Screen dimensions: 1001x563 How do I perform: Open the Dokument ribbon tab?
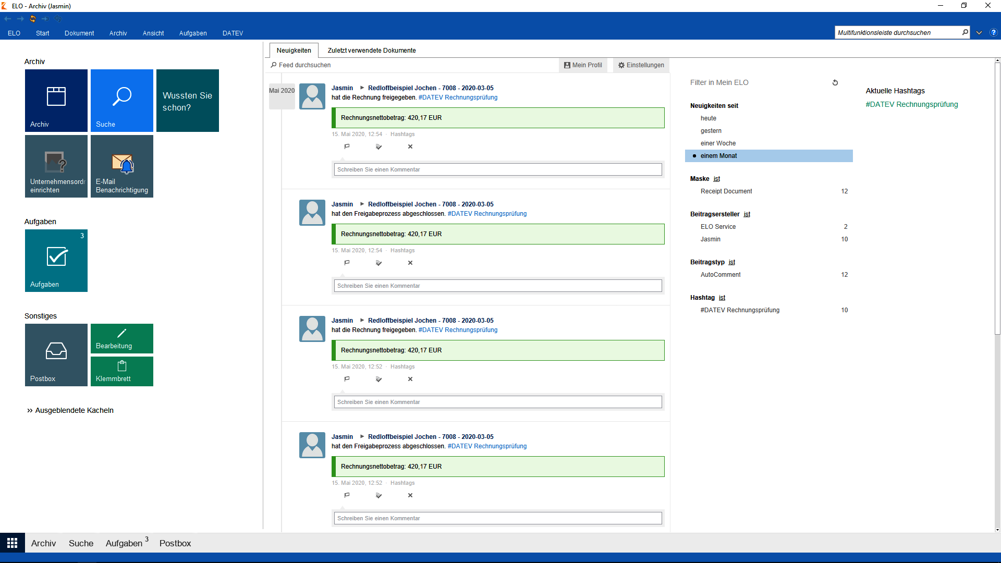(x=79, y=33)
